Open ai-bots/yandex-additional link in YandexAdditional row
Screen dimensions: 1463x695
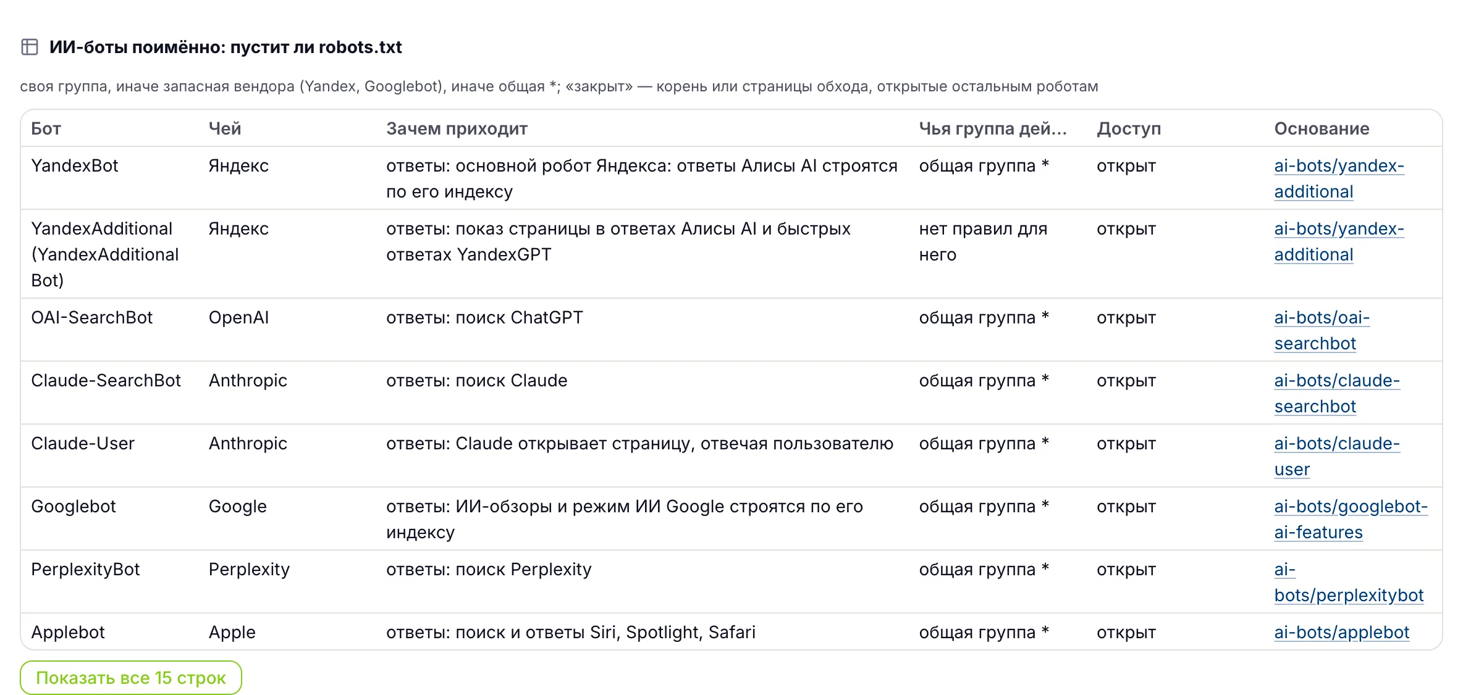click(x=1339, y=241)
